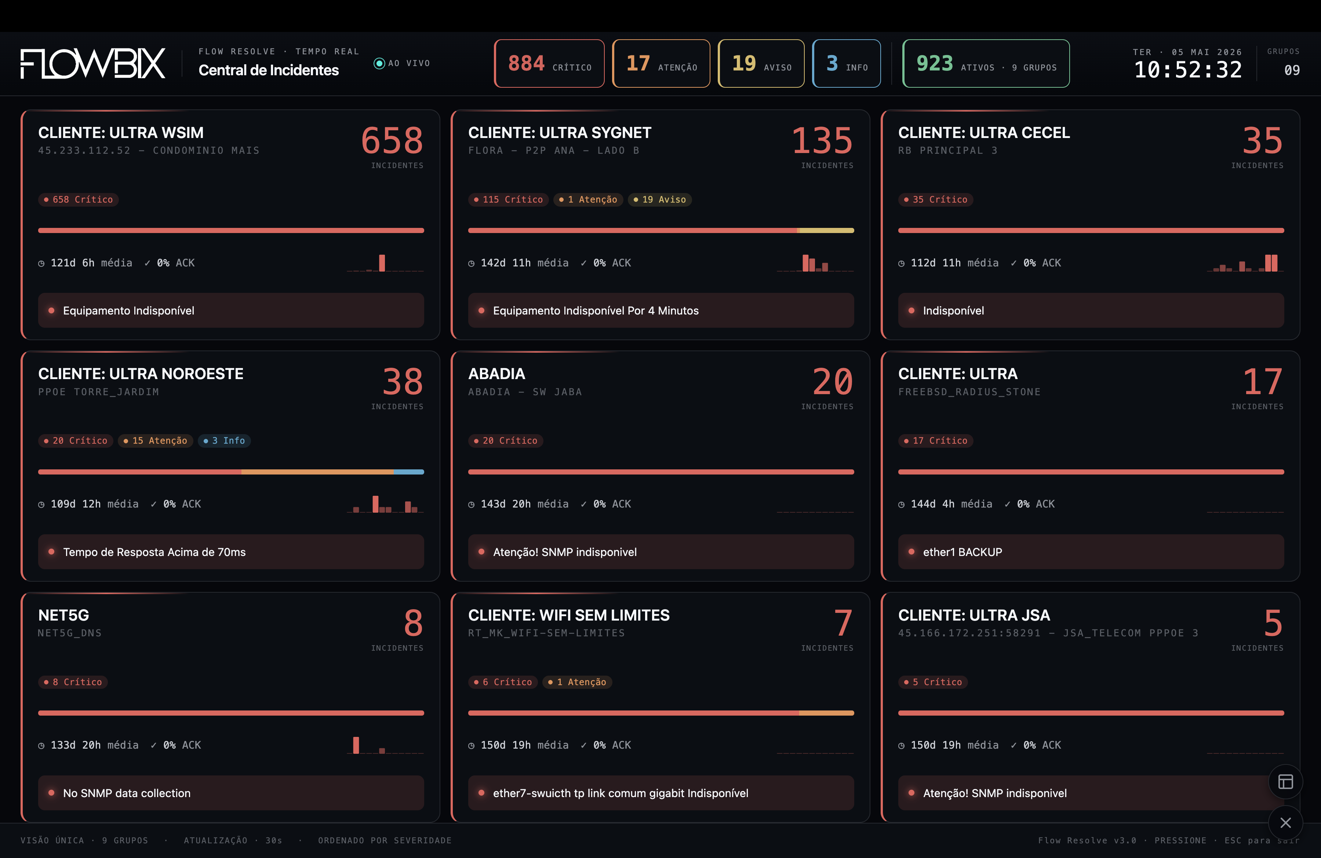
Task: Click the 17 Crítico badge
Action: pos(935,441)
